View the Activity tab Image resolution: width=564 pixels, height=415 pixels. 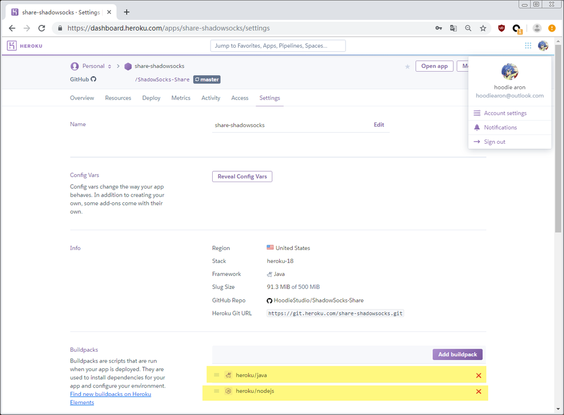click(x=211, y=98)
